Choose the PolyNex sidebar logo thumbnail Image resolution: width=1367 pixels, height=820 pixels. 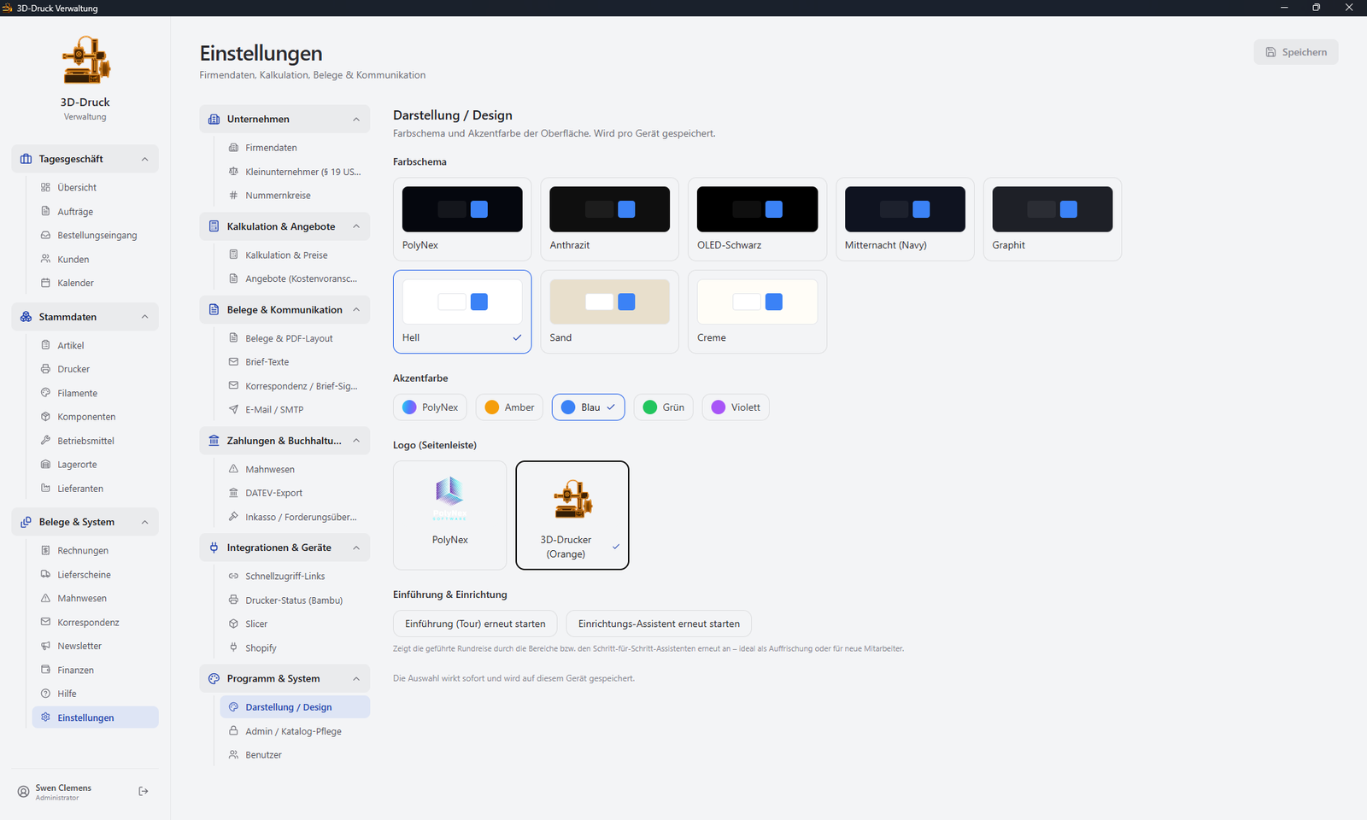pyautogui.click(x=450, y=515)
